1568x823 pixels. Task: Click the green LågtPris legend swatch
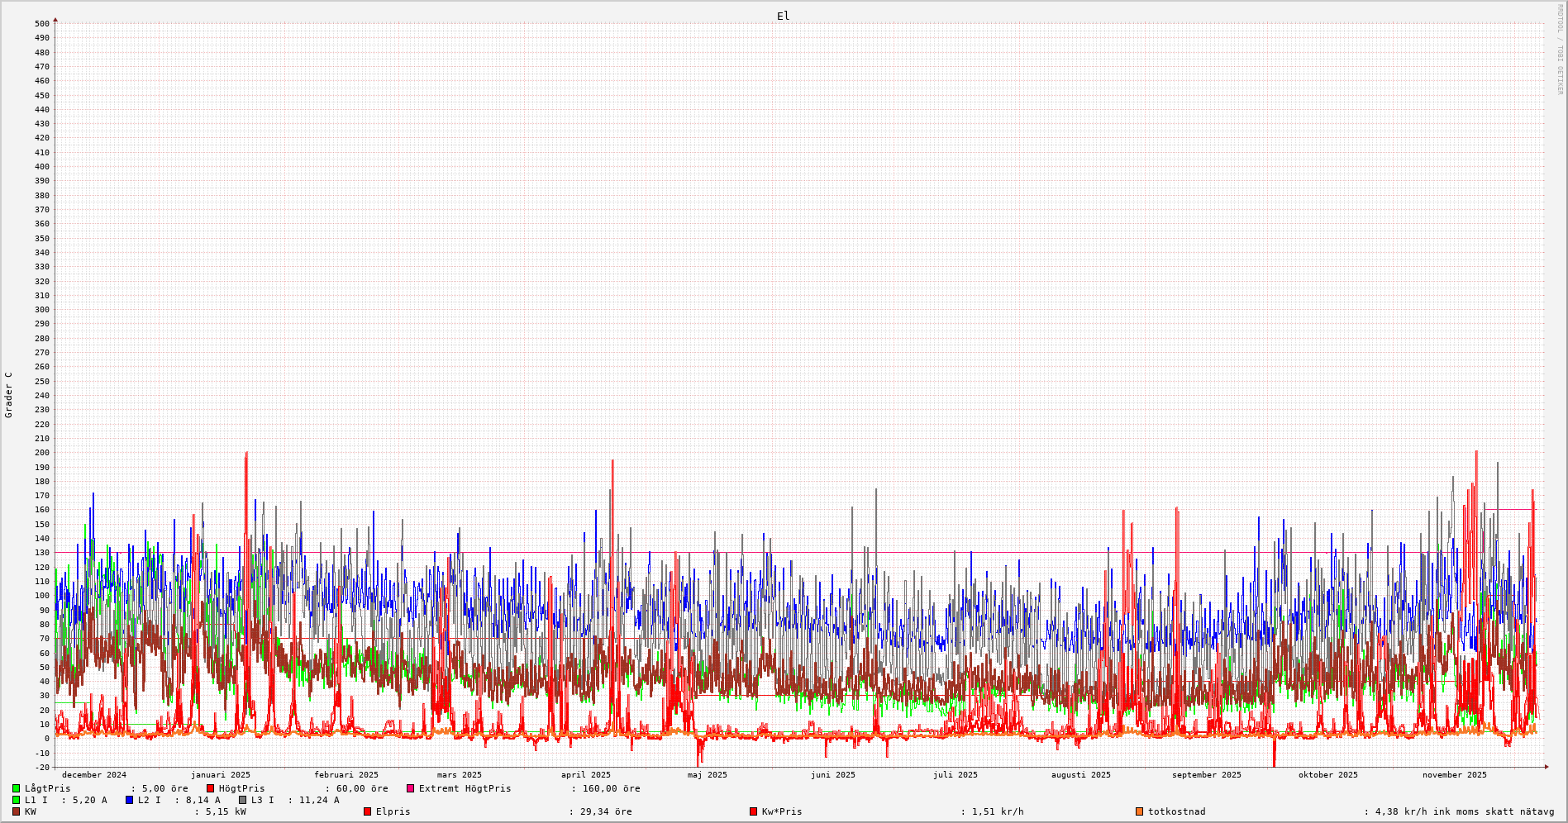coord(16,788)
